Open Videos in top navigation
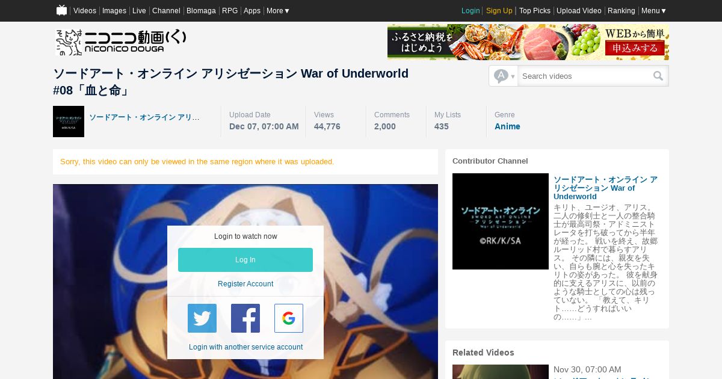The height and width of the screenshot is (379, 722). click(x=85, y=11)
